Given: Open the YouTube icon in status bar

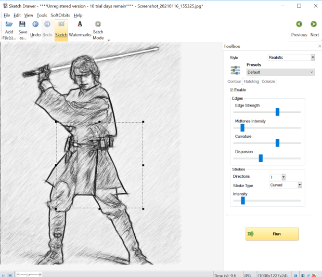Looking at the screenshot, I should (314, 275).
